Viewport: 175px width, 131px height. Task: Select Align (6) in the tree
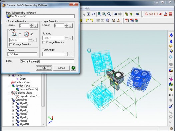[24, 110]
